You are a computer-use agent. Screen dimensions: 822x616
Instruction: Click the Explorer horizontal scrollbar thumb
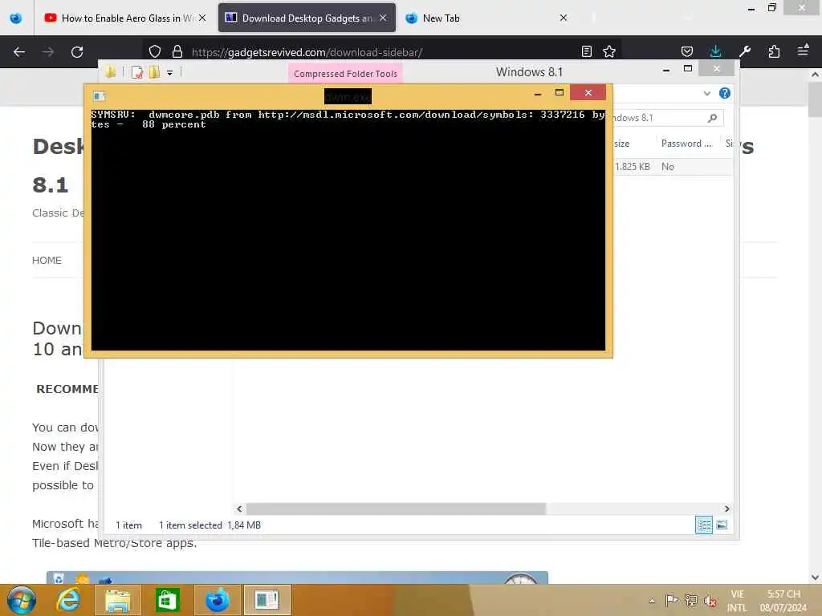point(396,509)
